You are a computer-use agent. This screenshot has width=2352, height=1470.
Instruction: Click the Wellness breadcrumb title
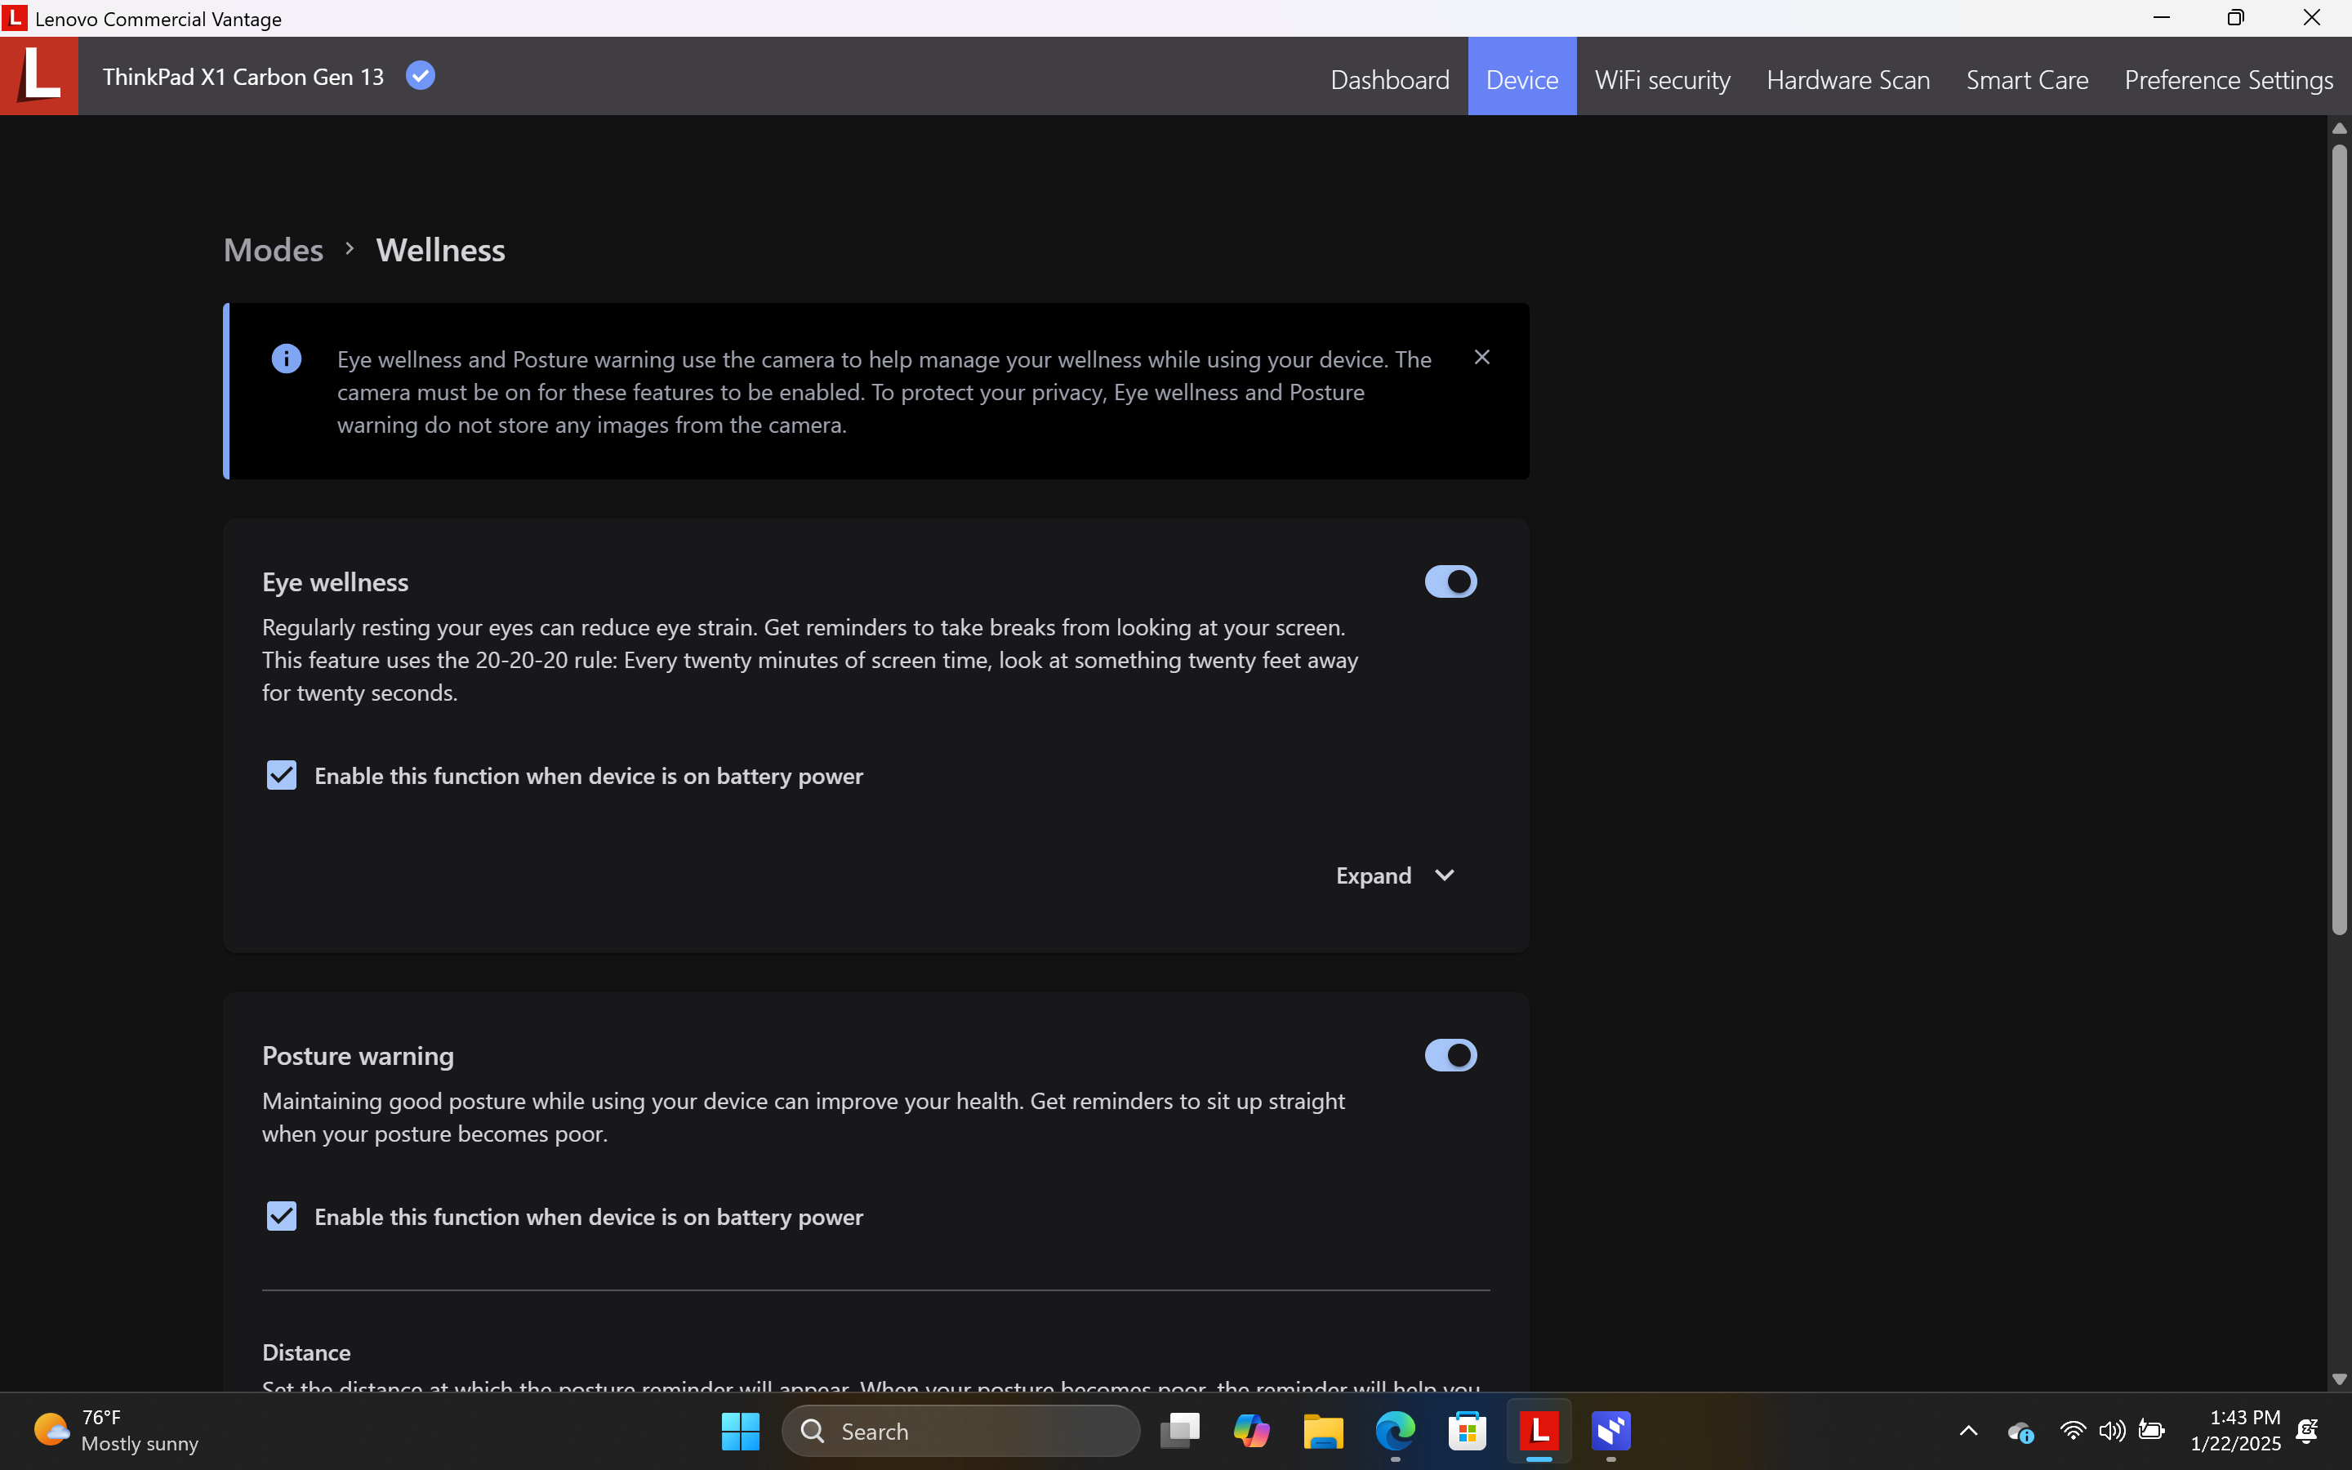click(x=440, y=250)
